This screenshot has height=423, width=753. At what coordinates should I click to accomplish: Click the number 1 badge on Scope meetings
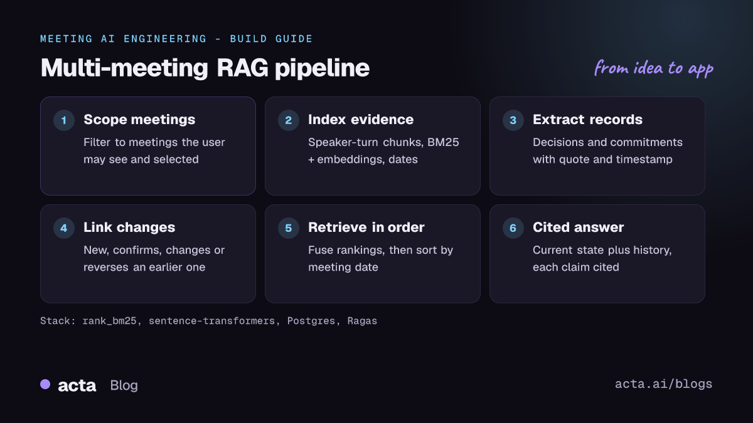(64, 120)
